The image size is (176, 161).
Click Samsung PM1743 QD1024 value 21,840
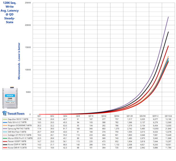click(x=168, y=129)
